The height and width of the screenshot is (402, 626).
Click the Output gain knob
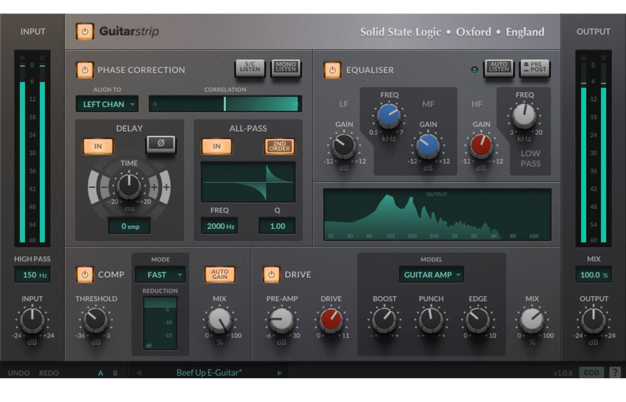click(x=594, y=320)
